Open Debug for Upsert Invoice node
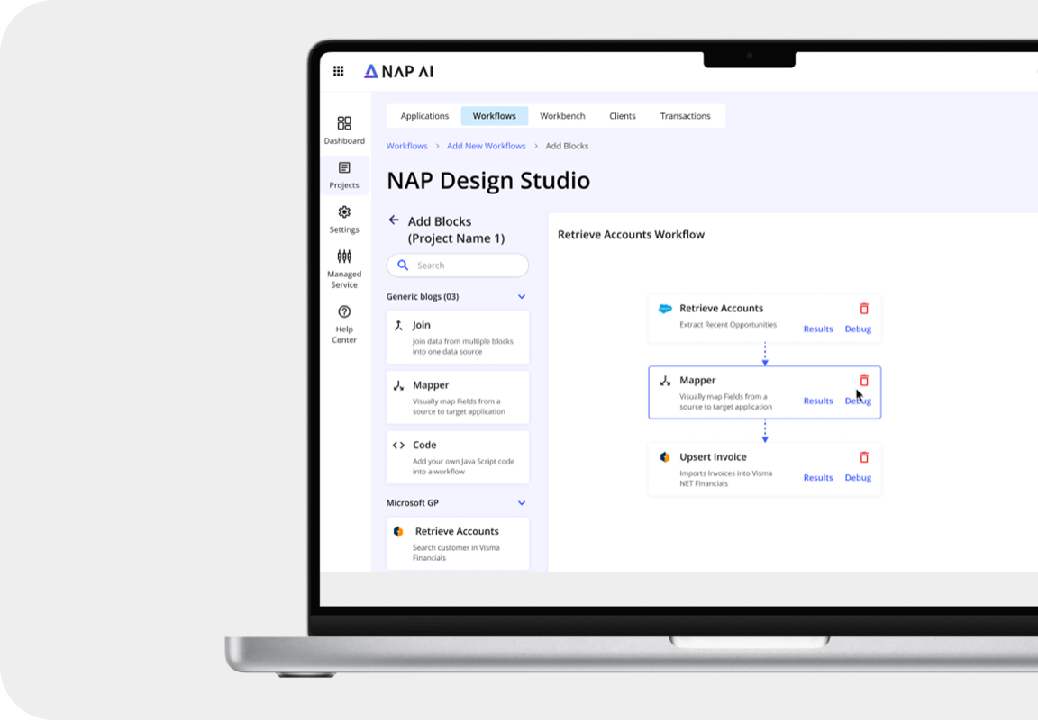 [858, 477]
